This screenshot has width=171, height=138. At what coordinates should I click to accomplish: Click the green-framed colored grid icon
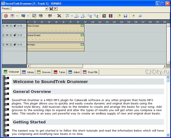(104, 16)
